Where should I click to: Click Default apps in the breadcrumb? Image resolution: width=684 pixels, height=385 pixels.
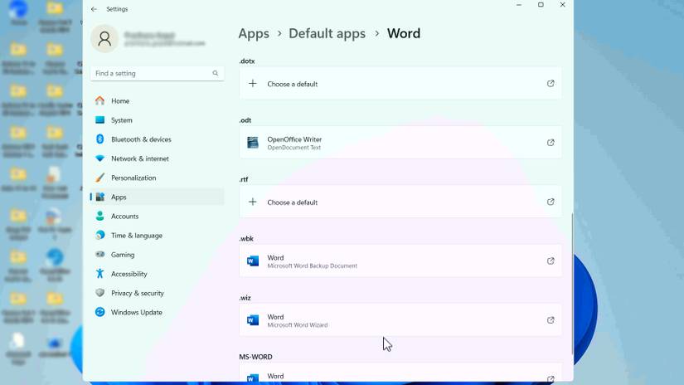(x=327, y=34)
